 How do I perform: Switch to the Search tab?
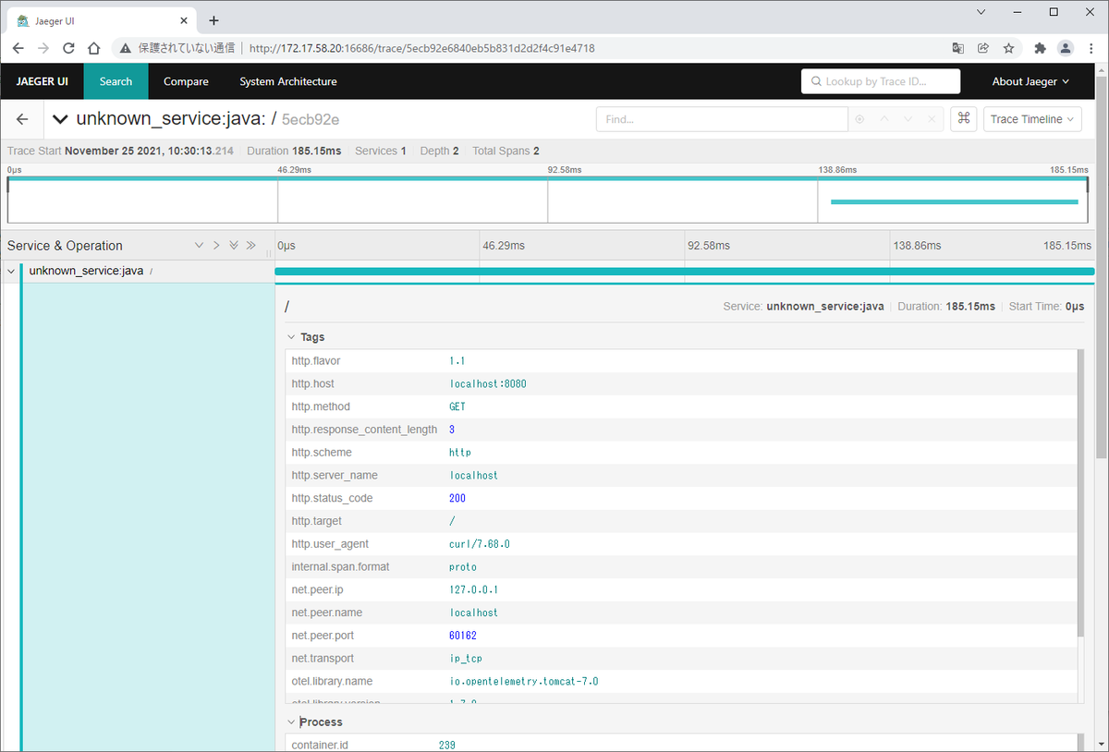pyautogui.click(x=116, y=81)
